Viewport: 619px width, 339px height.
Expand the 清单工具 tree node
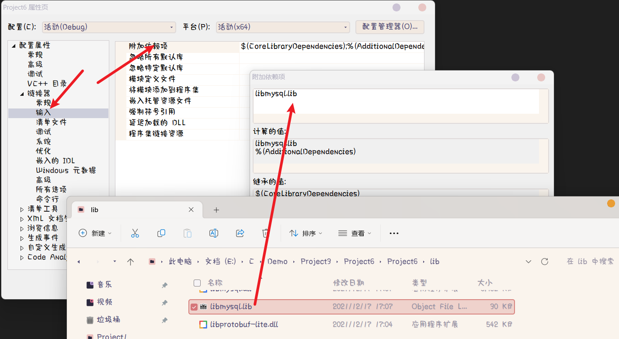pos(22,209)
